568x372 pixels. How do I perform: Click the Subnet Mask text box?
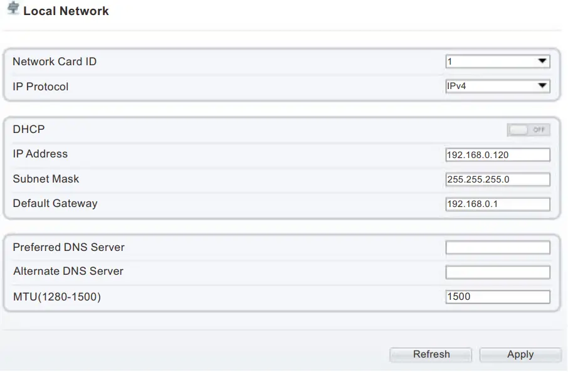pos(497,179)
